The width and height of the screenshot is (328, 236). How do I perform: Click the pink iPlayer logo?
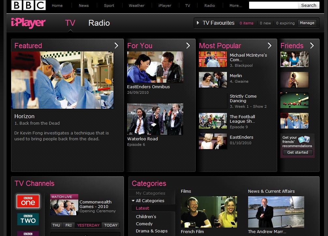[x=28, y=23]
